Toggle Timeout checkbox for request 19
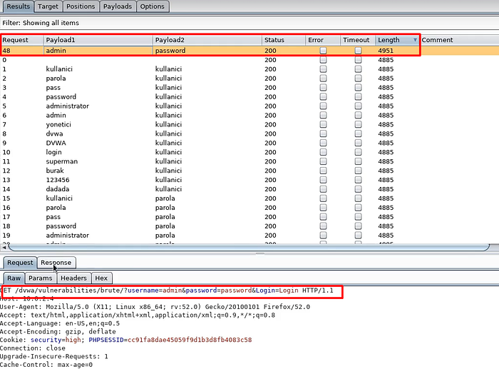This screenshot has height=389, width=499. [x=359, y=236]
